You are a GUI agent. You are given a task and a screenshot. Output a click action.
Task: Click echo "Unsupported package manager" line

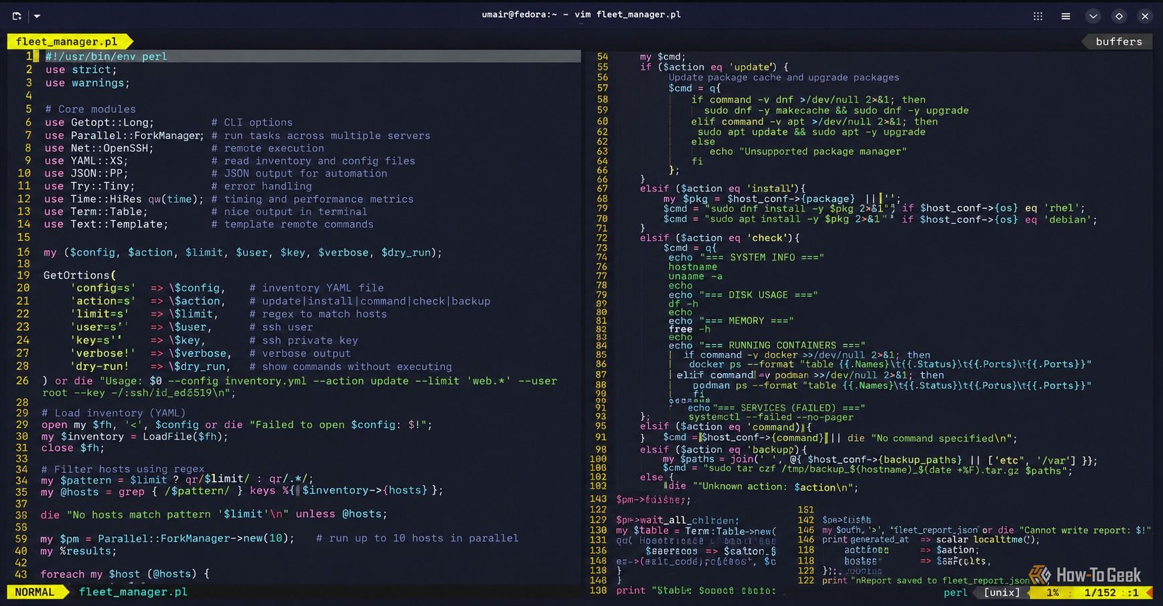click(808, 151)
